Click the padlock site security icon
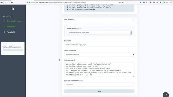Screen dimensions: 173x97 pyautogui.click(x=29, y=2)
